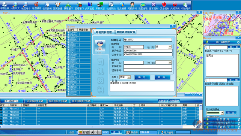Switch to the 里程表初始设置 tab
Image resolution: width=241 pixels, height=136 pixels.
(x=126, y=32)
